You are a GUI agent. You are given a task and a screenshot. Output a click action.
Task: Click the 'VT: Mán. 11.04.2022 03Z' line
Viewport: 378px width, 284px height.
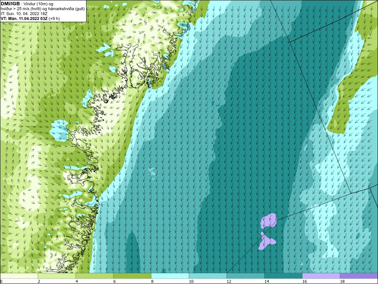click(30, 18)
